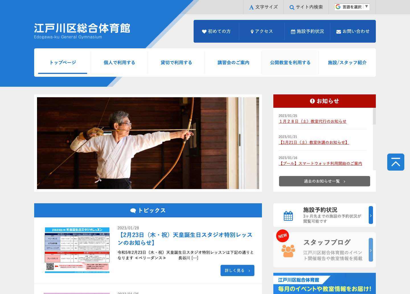Click the 詳しく見る button
This screenshot has height=294, width=410.
[x=237, y=270]
